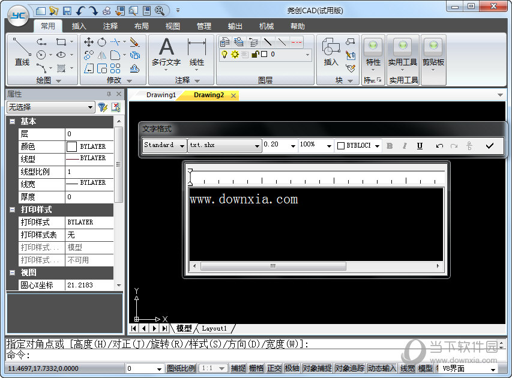Toggle 正交 ortho mode in status bar

tap(274, 368)
